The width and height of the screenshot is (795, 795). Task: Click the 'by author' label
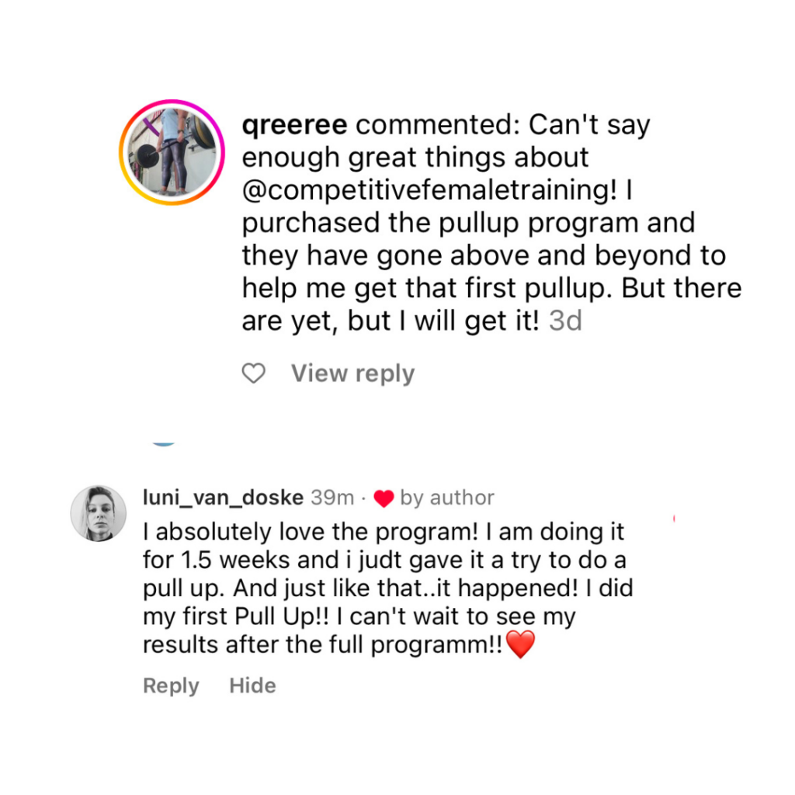pos(447,498)
